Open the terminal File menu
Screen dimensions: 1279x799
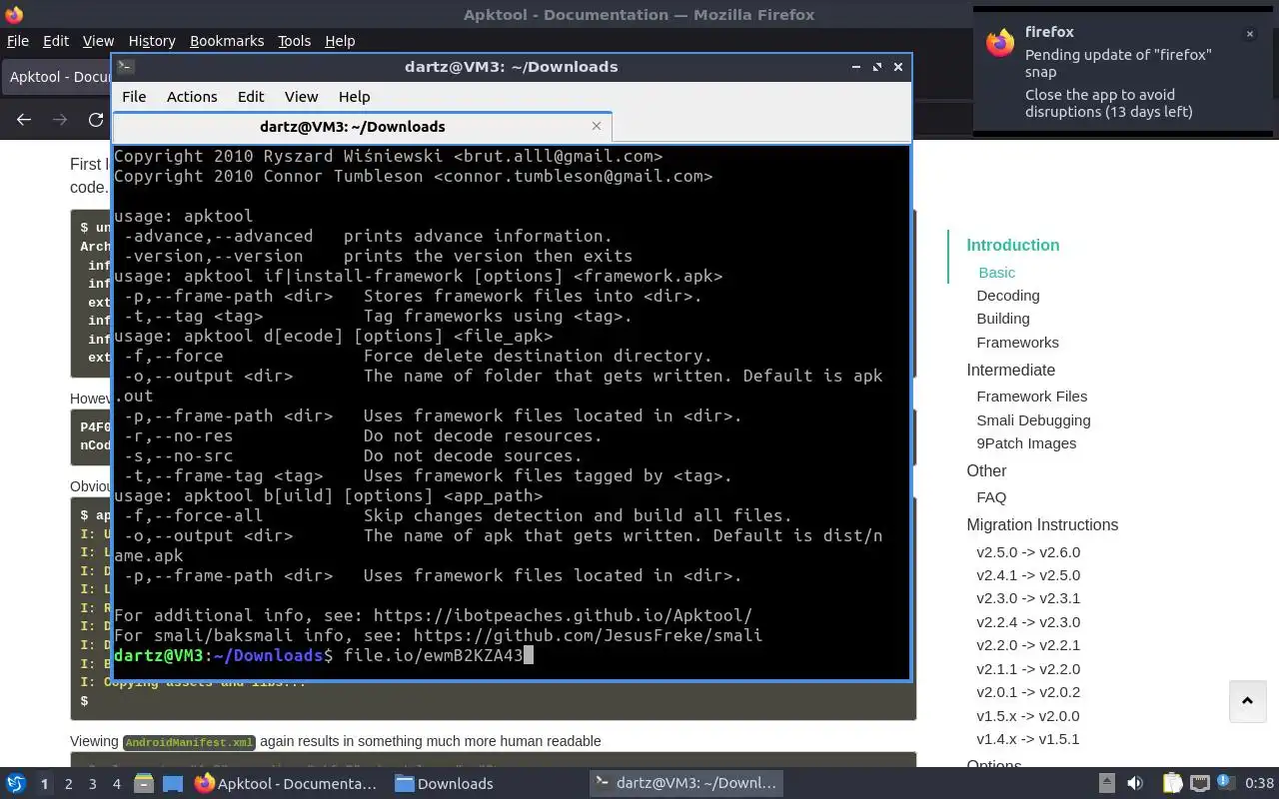click(x=134, y=97)
